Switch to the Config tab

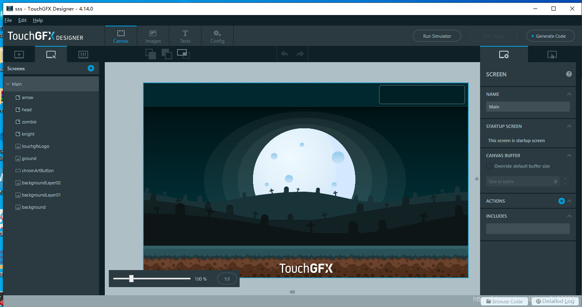217,36
